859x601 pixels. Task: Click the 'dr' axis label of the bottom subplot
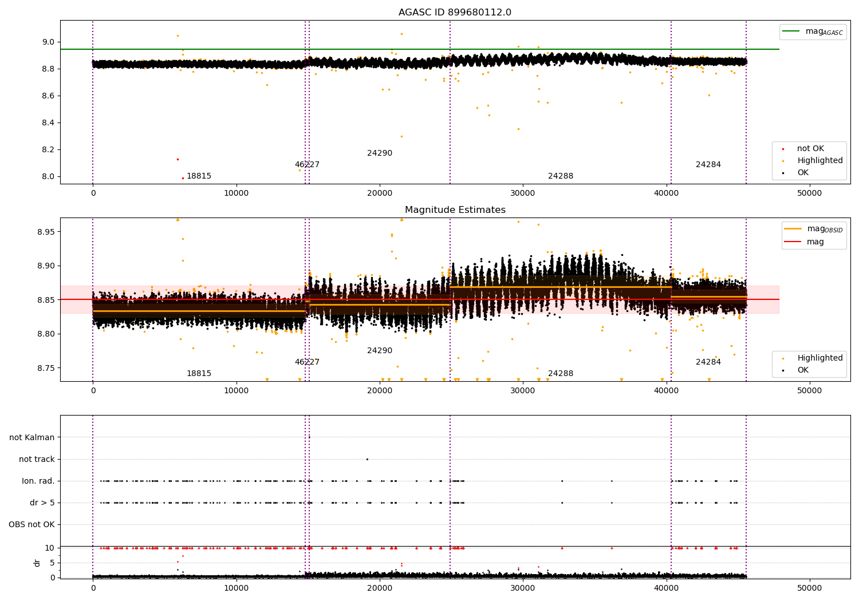37,563
